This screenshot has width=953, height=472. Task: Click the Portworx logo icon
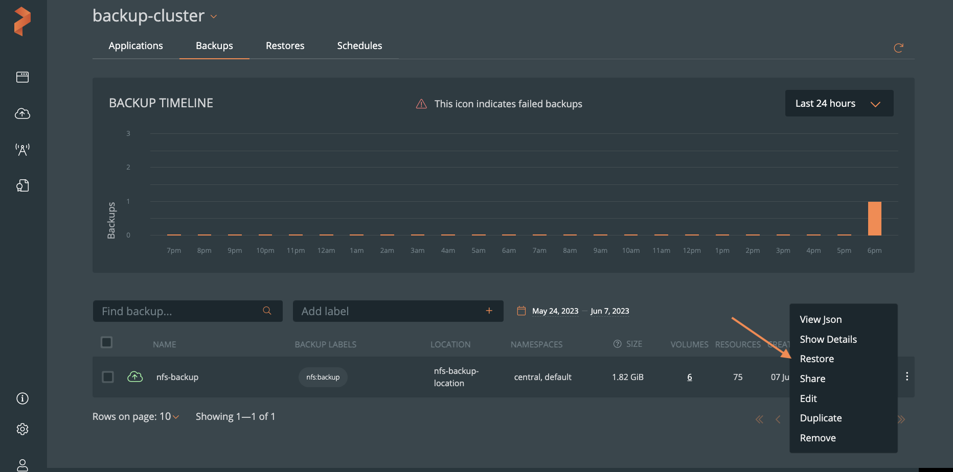[22, 21]
